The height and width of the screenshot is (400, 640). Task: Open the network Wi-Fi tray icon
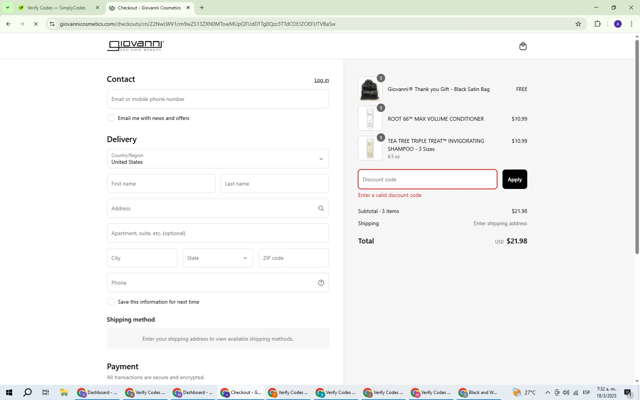tap(576, 392)
